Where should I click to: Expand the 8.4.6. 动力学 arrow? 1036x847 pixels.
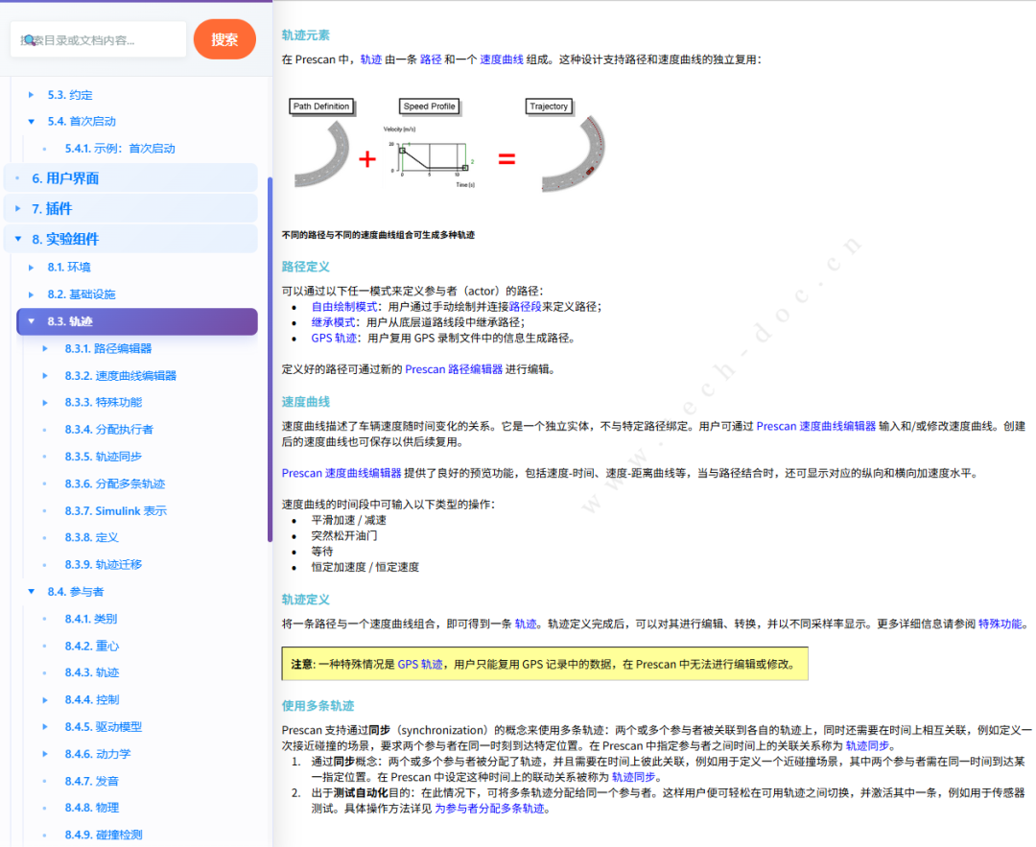point(45,754)
